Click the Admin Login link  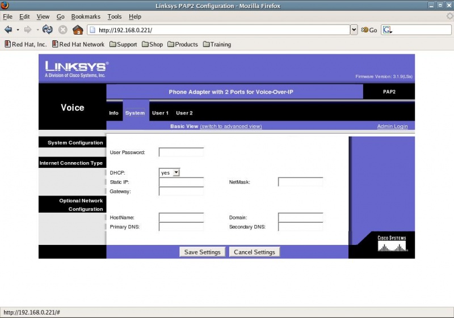point(392,126)
